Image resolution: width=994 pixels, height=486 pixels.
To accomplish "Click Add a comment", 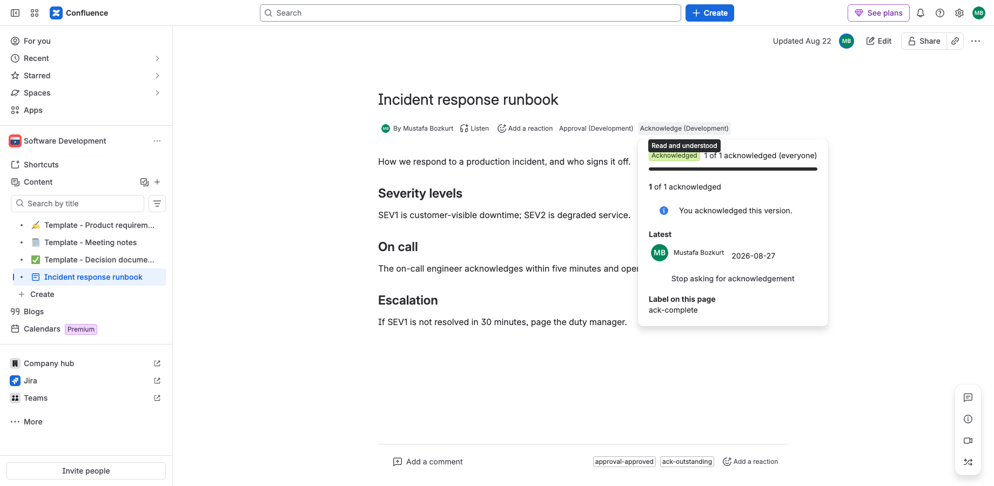I will [x=428, y=462].
